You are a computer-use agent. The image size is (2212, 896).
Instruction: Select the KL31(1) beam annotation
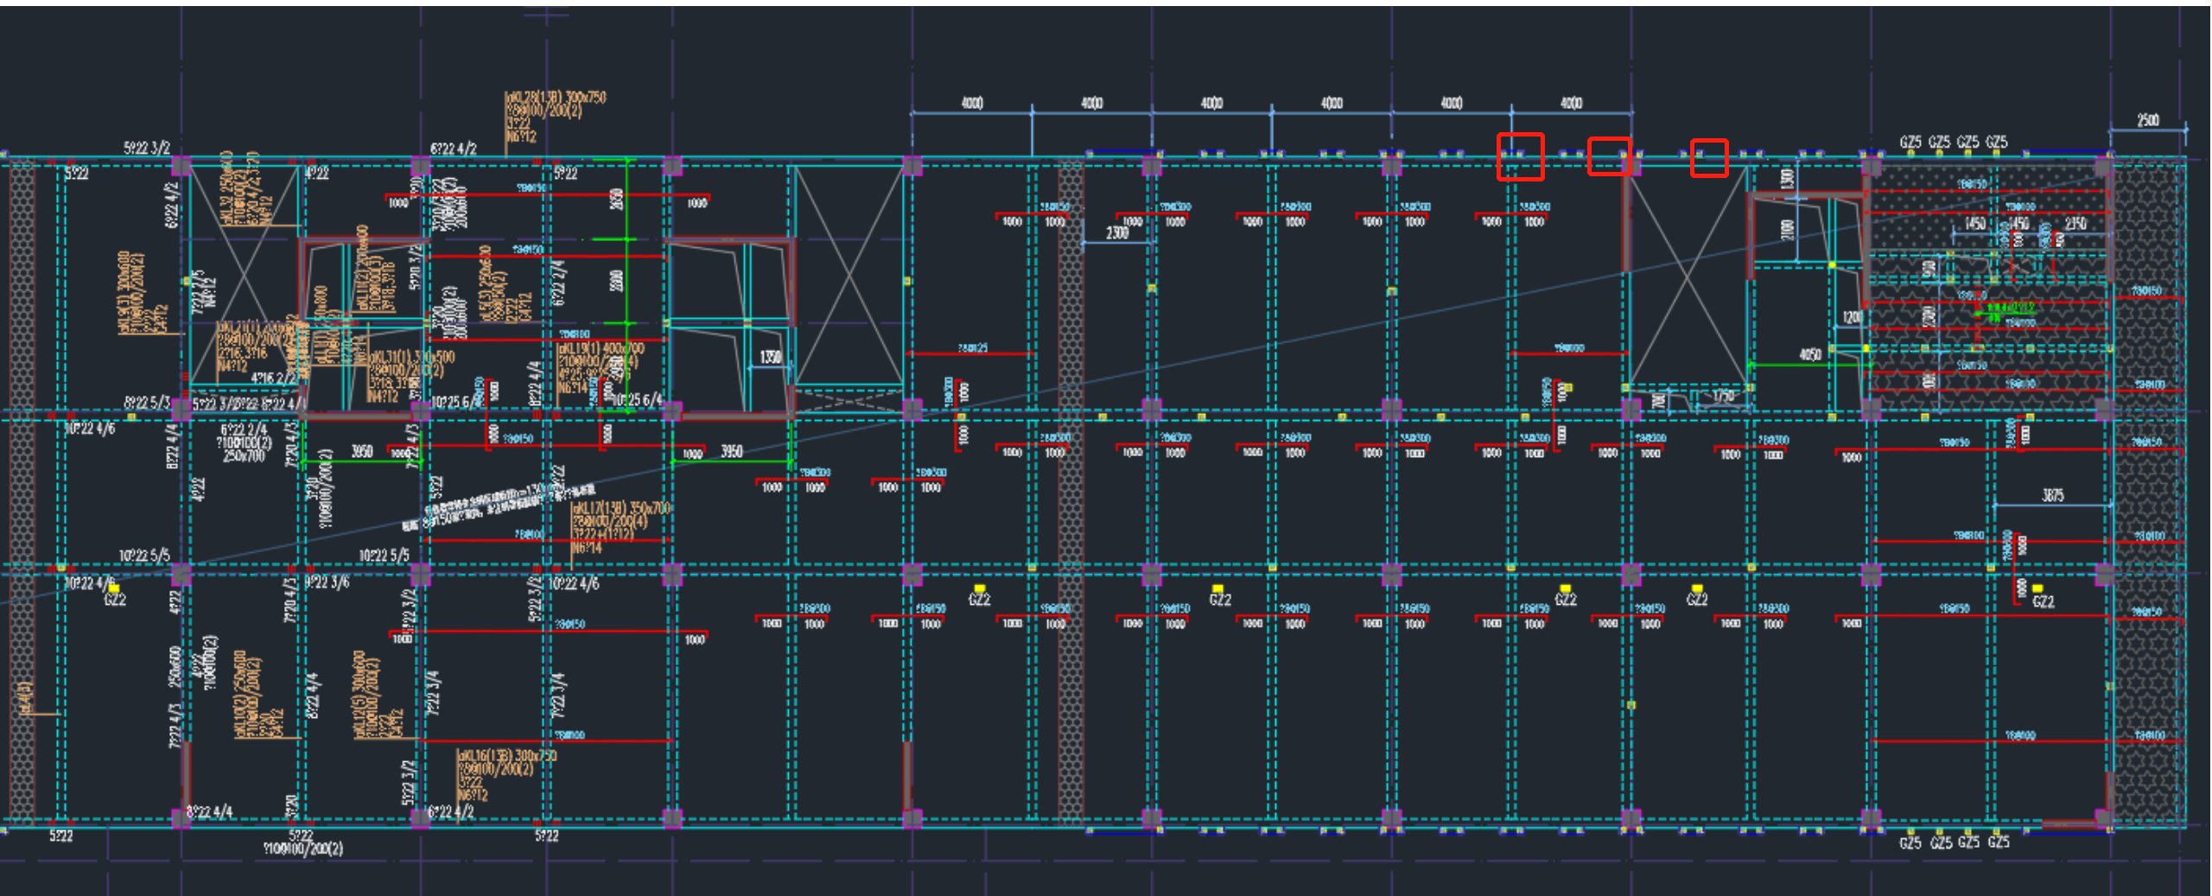coord(412,358)
